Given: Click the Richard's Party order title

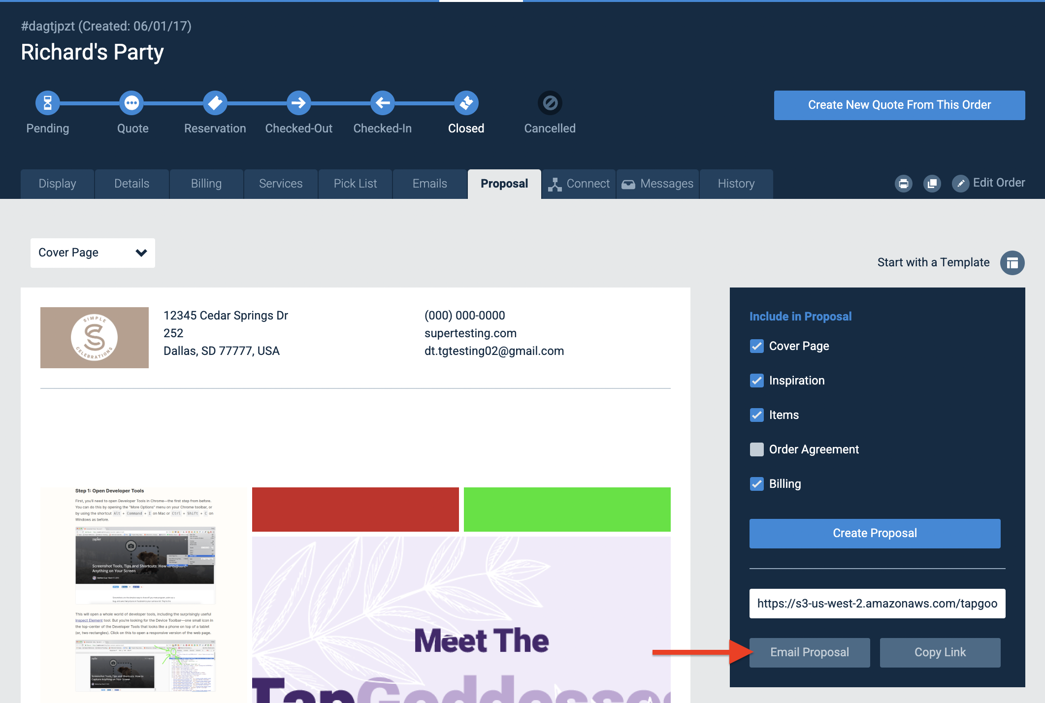Looking at the screenshot, I should tap(92, 52).
